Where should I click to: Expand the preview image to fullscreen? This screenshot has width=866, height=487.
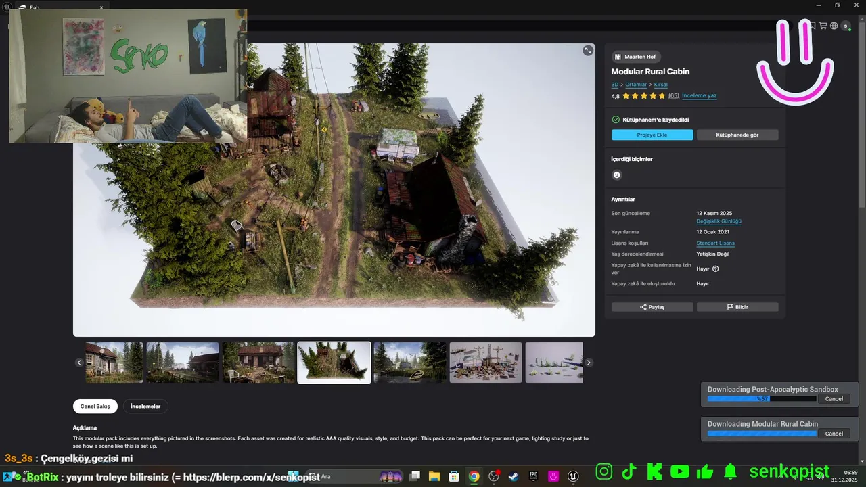pyautogui.click(x=588, y=51)
